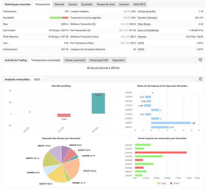The height and width of the screenshot is (189, 206).
Task: Click the EURNZD red holding duration bar
Action: (139, 168)
